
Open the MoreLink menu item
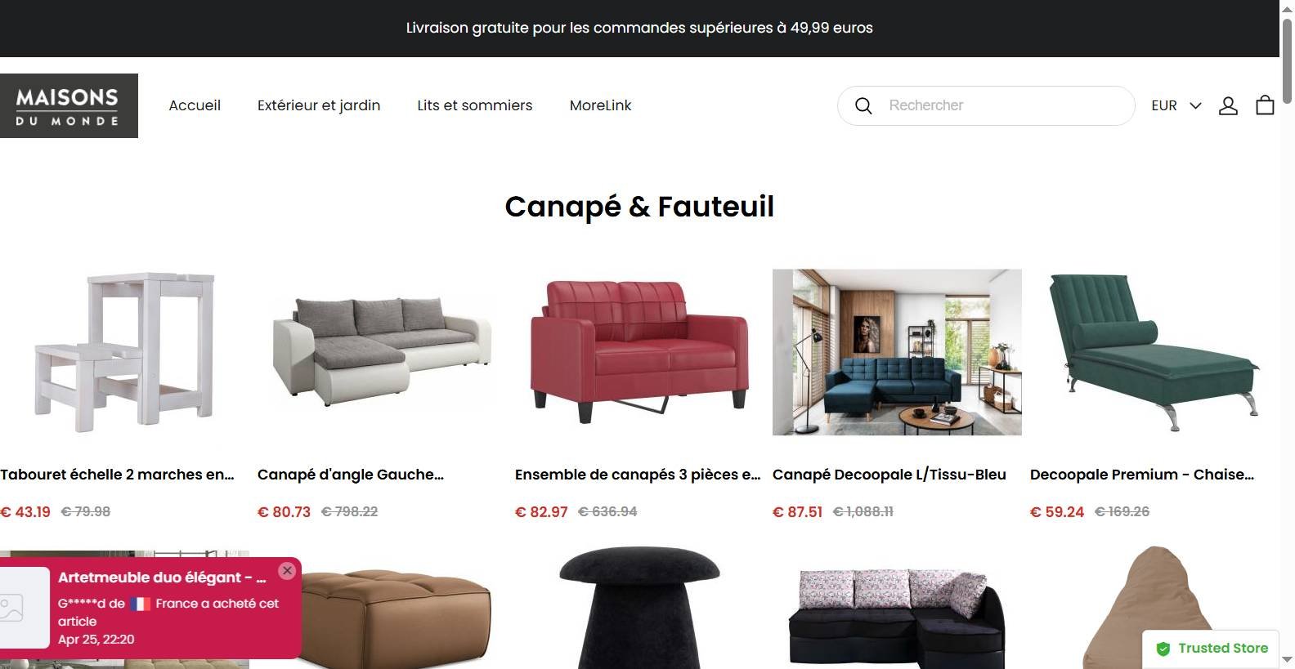click(x=600, y=105)
